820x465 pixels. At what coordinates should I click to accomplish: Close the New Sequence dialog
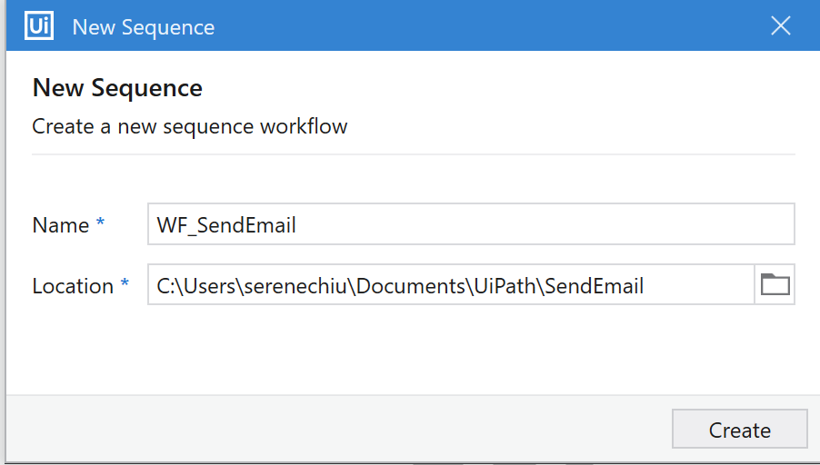pyautogui.click(x=780, y=25)
